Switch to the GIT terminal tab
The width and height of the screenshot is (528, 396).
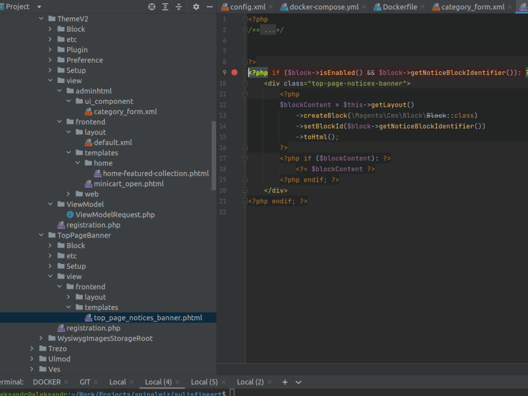[x=85, y=382]
